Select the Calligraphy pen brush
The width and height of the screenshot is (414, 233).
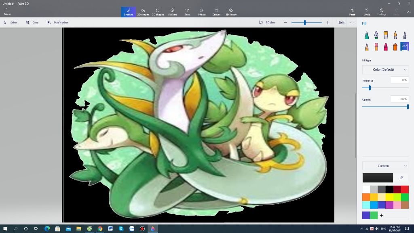tap(376, 35)
